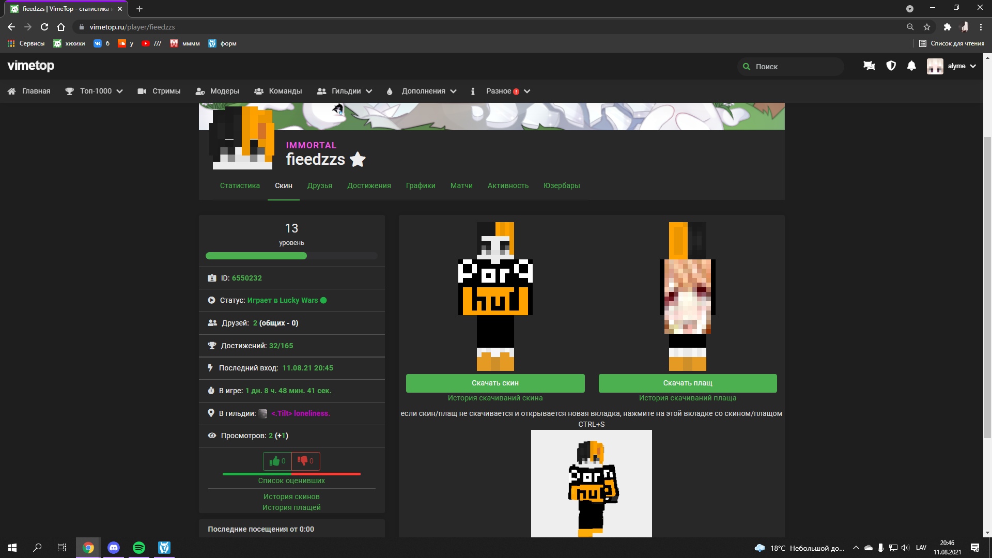Open История скачиваний плаща link
Screen dimensions: 992x558
[687, 398]
